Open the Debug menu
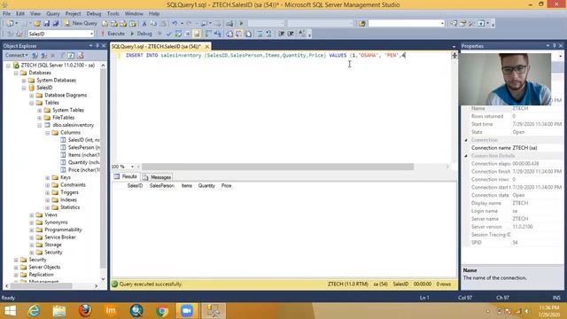This screenshot has height=319, width=567. pyautogui.click(x=94, y=14)
